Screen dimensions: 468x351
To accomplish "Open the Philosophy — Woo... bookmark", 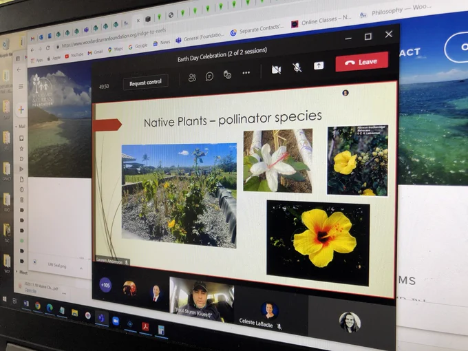I will point(396,11).
